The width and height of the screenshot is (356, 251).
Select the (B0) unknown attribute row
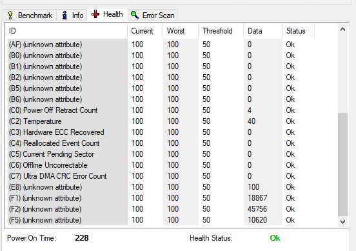click(x=161, y=55)
